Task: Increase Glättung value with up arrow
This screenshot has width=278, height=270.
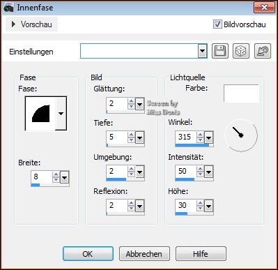Action: (x=132, y=101)
